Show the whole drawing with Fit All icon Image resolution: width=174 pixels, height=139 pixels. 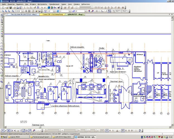pos(29,11)
